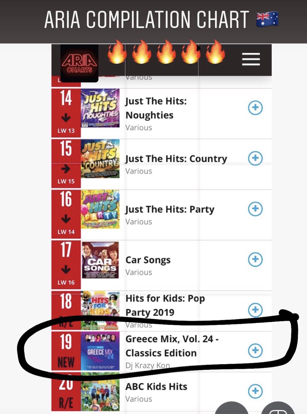Click the Dj Krazy Kon artist name

click(x=148, y=365)
